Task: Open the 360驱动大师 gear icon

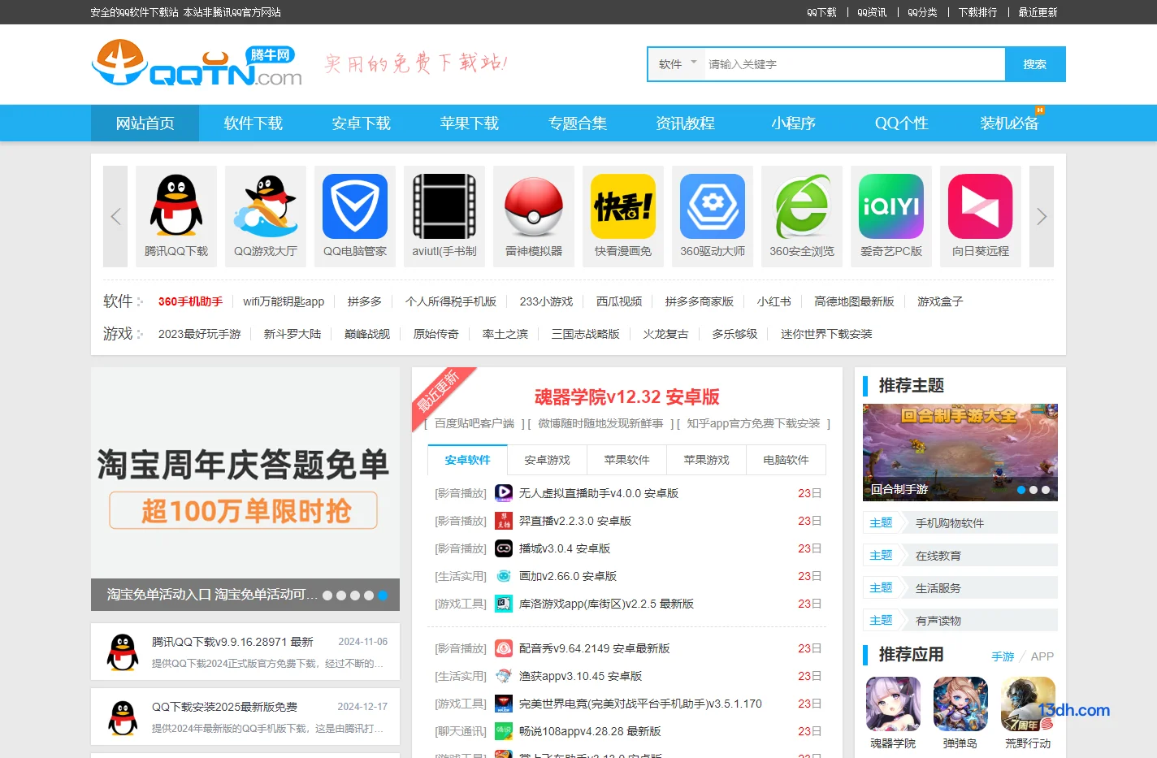Action: [x=713, y=206]
